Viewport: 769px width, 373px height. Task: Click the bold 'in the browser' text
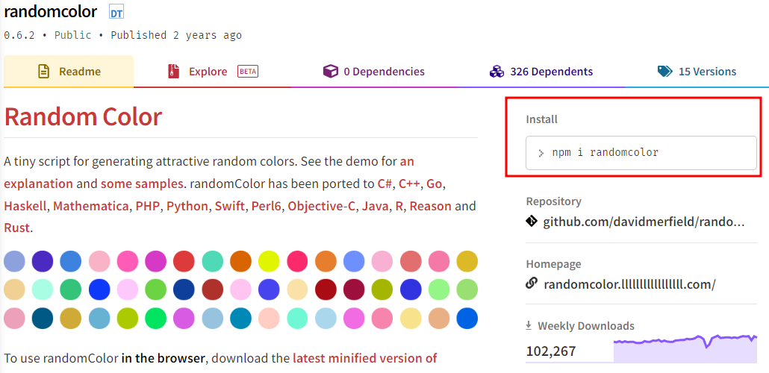pos(164,358)
